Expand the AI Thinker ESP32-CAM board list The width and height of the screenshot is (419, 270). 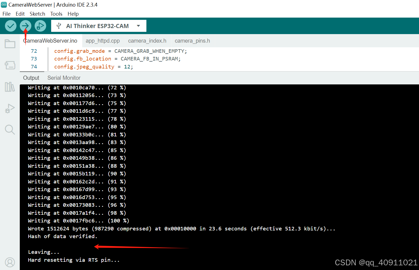click(138, 26)
